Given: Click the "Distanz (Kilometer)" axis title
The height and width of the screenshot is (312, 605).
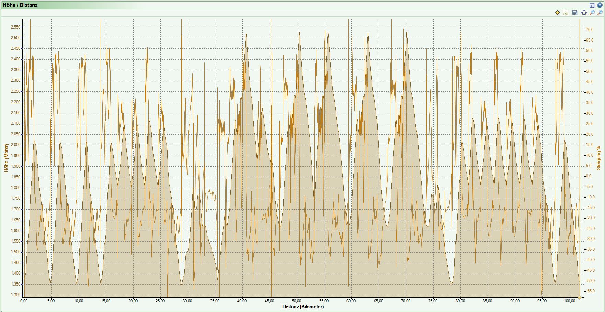Looking at the screenshot, I should (x=303, y=307).
